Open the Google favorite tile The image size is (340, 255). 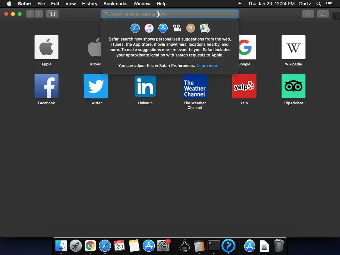(247, 47)
